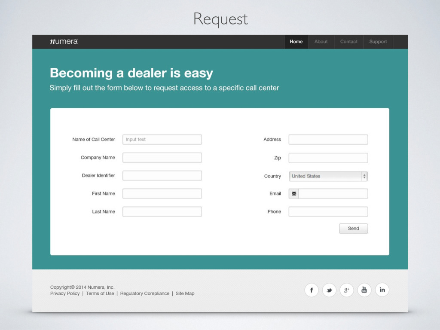Open Numera's Facebook page icon
Viewport: 440px width, 330px height.
coord(312,290)
